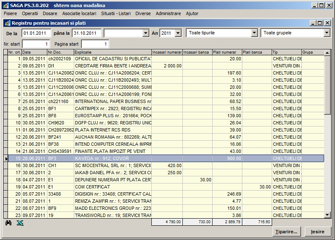This screenshot has height=240, width=335.
Task: Click the Data column header
Action: point(34,52)
